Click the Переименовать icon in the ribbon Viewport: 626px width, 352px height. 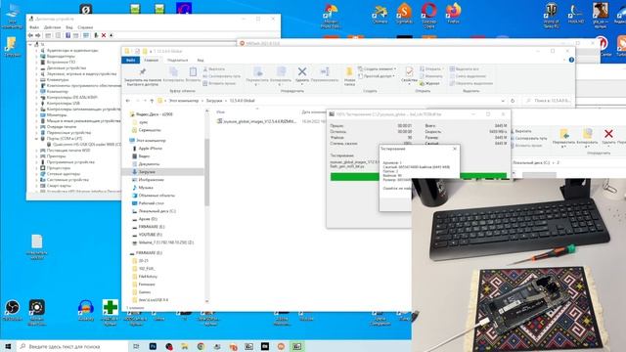325,71
